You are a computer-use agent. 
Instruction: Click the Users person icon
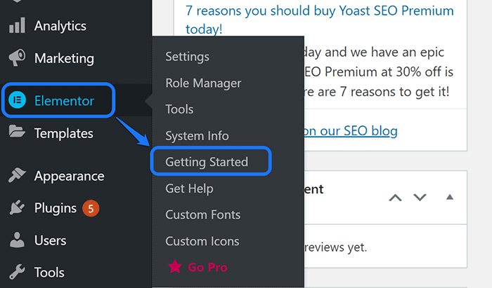point(17,240)
